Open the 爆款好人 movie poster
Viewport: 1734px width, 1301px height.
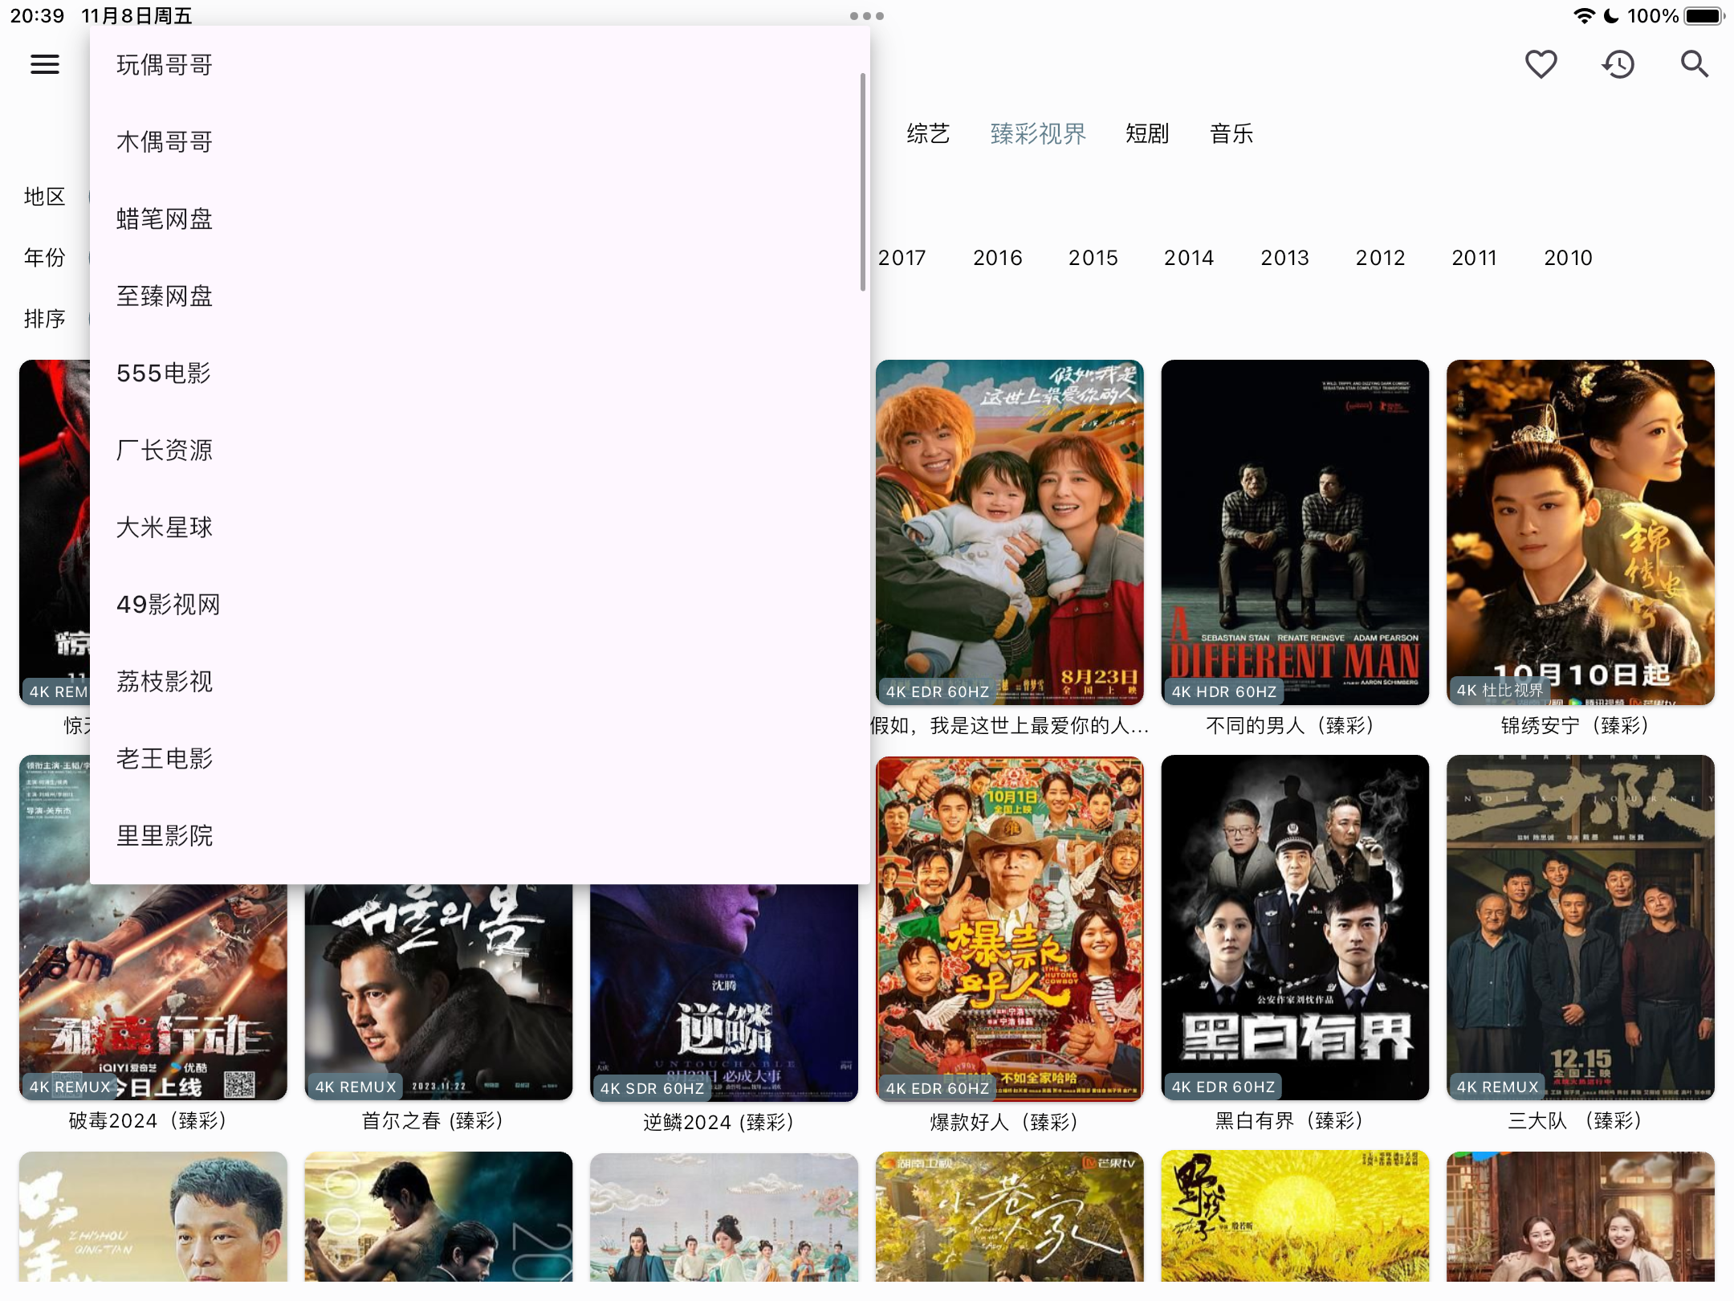[1010, 928]
